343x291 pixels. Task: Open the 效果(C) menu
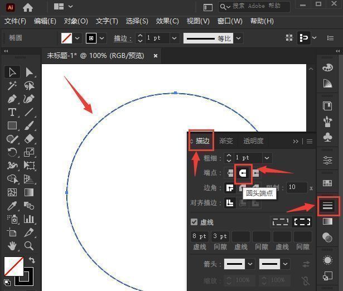167,21
